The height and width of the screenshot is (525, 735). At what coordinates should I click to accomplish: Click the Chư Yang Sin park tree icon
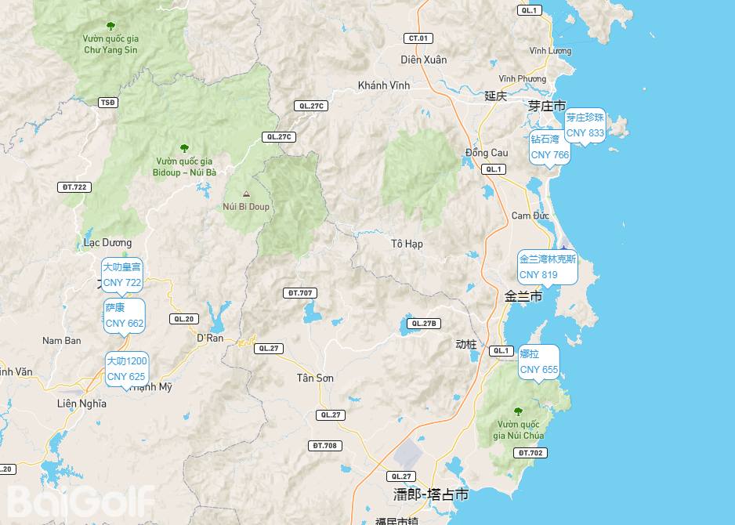pyautogui.click(x=110, y=26)
